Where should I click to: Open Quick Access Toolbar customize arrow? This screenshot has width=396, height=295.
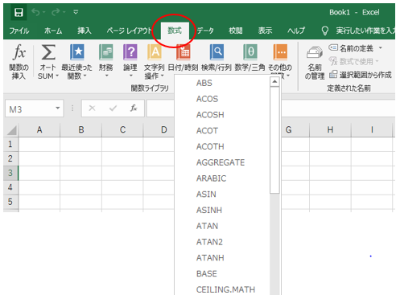click(76, 12)
